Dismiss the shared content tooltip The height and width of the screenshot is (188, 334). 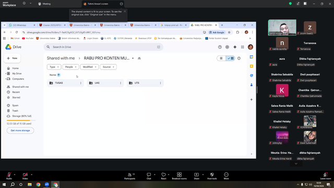click(125, 11)
